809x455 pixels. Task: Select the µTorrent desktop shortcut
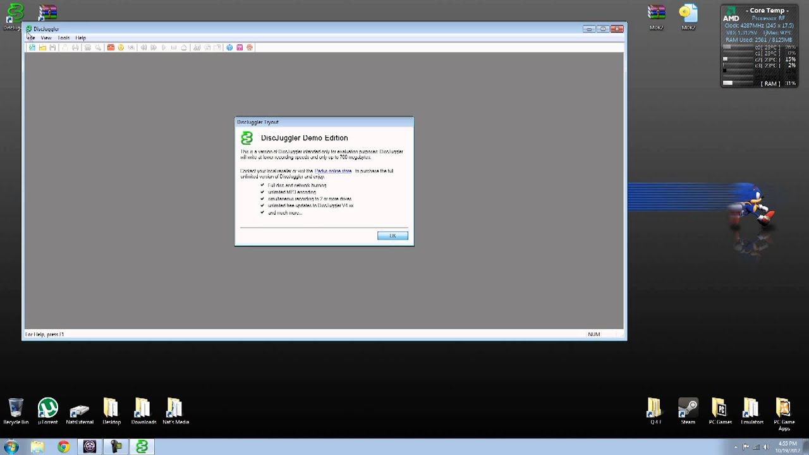click(47, 411)
